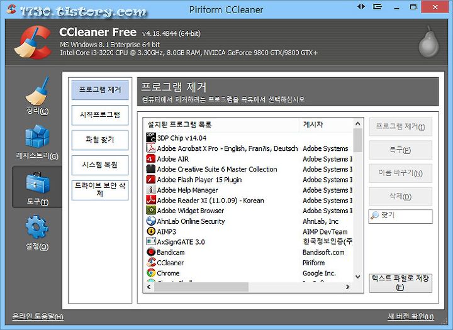
Task: Click the horizontal scrollbar left arrow
Action: [148, 287]
